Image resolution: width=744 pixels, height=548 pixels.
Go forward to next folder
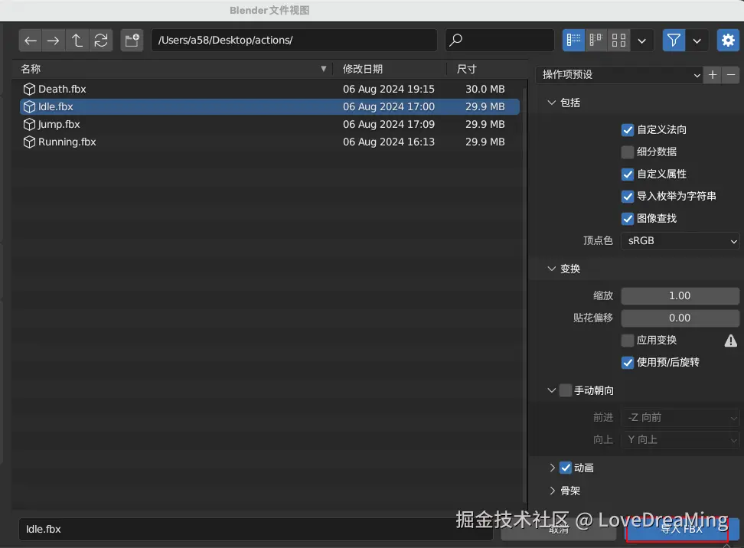(53, 41)
